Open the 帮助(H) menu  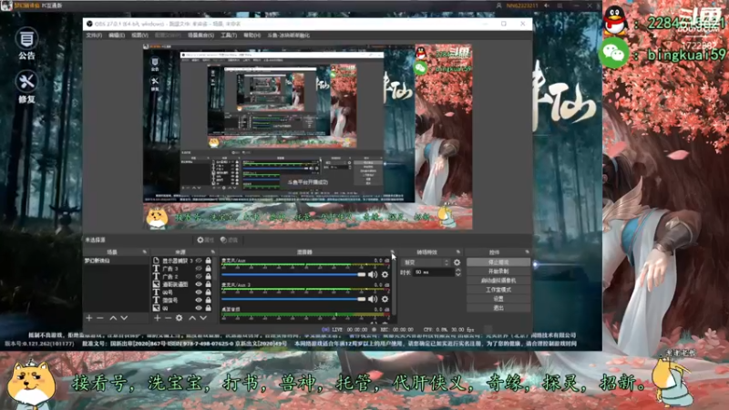click(252, 36)
